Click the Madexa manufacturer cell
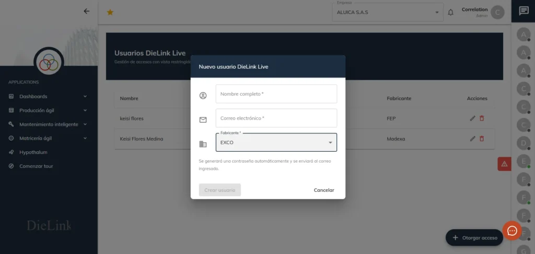 (x=396, y=139)
